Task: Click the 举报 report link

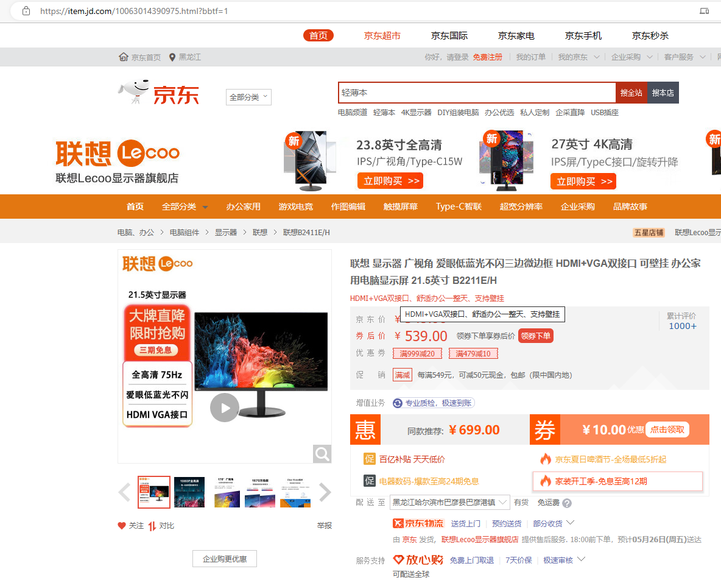Action: click(324, 526)
